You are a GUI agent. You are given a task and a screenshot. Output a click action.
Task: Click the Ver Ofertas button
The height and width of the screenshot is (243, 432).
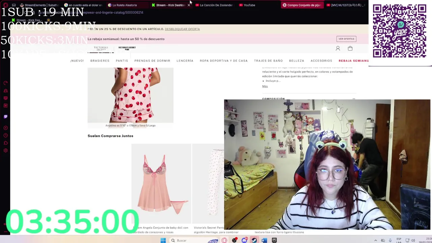point(346,39)
